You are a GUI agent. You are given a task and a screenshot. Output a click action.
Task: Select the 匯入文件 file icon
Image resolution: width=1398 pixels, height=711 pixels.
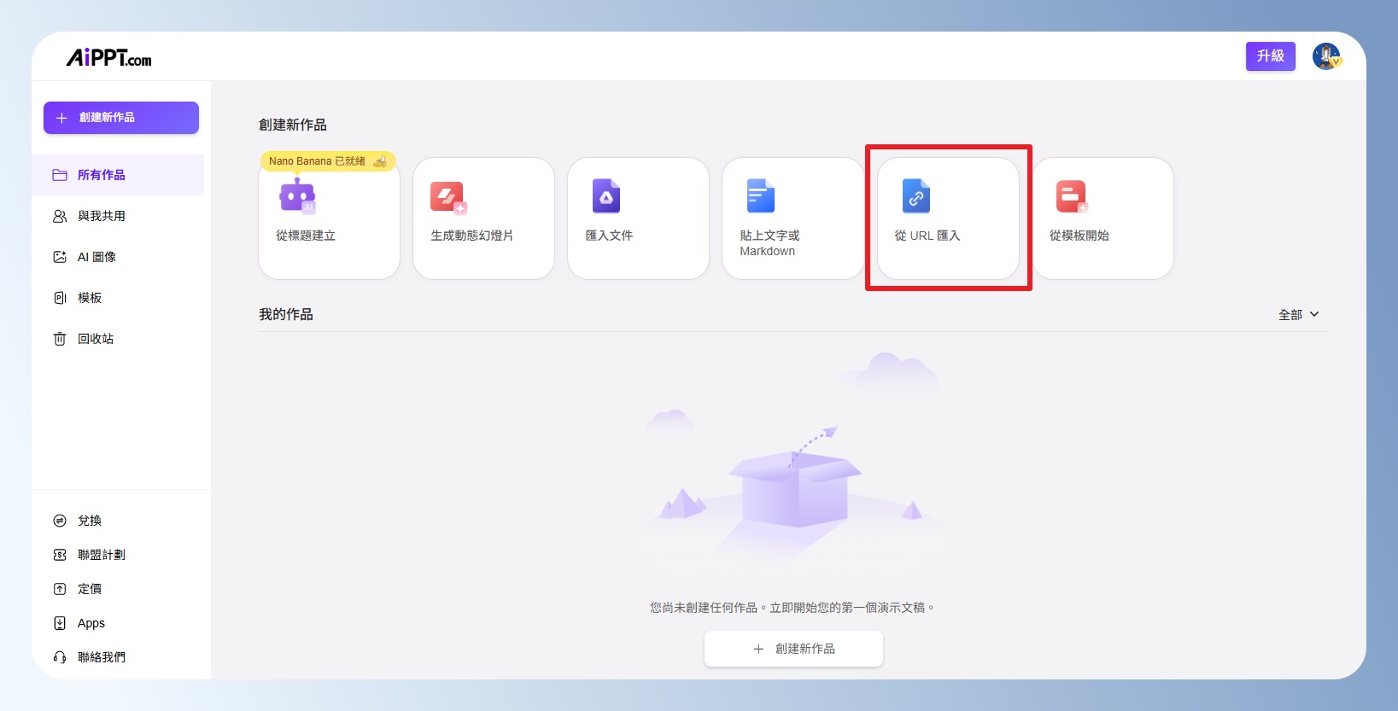pos(605,196)
